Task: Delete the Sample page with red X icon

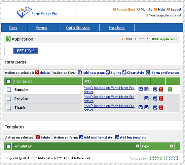Action: (161, 90)
